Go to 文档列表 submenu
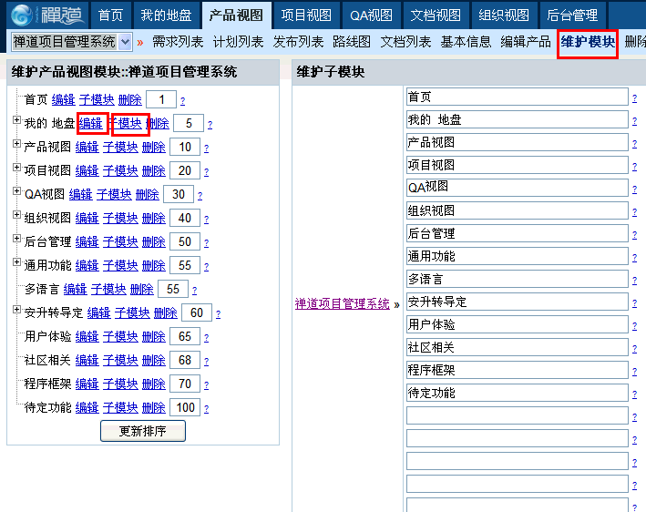The width and height of the screenshot is (646, 512). point(405,42)
